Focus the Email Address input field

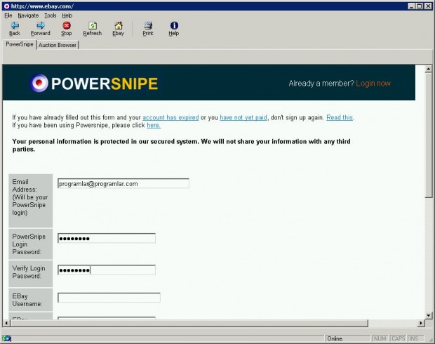(123, 183)
